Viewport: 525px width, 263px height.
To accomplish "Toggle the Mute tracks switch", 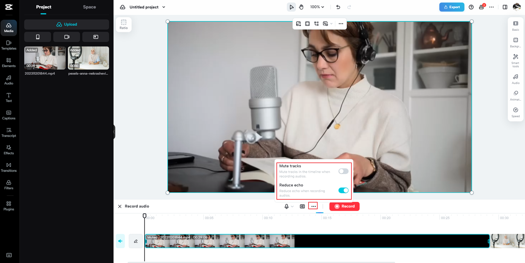I will (343, 171).
